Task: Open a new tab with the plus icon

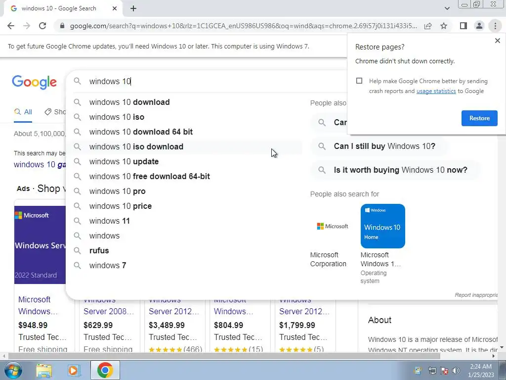Action: [133, 8]
